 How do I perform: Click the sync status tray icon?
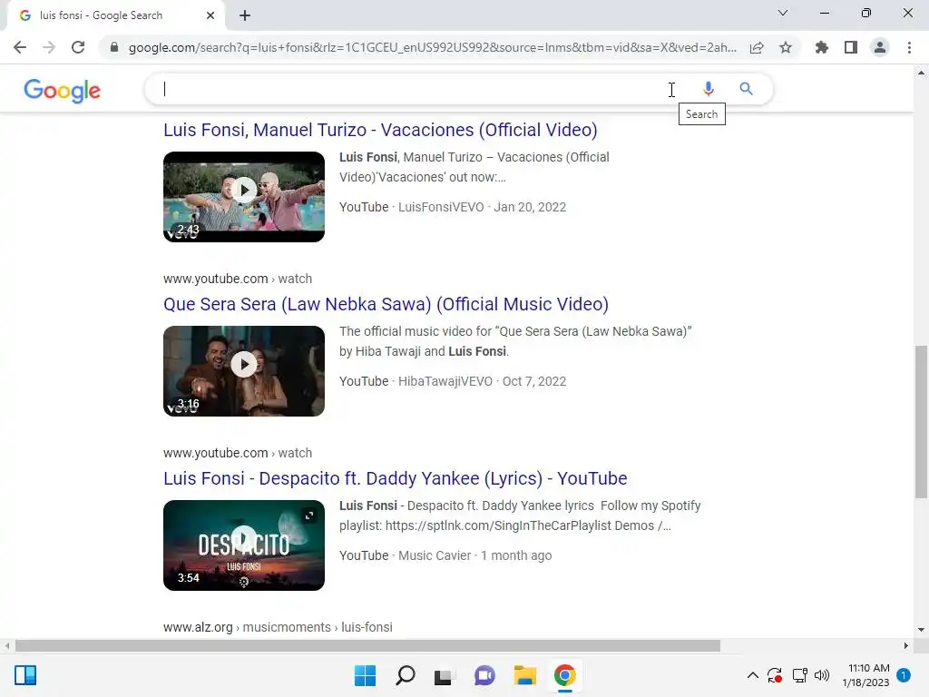pyautogui.click(x=775, y=675)
